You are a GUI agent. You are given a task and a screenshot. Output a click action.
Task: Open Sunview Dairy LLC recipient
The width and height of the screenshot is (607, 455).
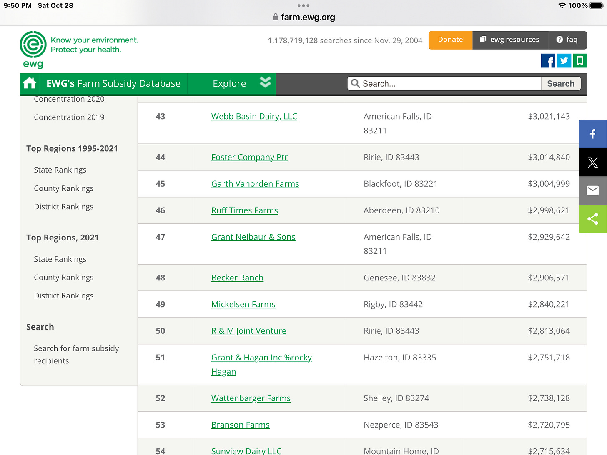[x=246, y=451]
